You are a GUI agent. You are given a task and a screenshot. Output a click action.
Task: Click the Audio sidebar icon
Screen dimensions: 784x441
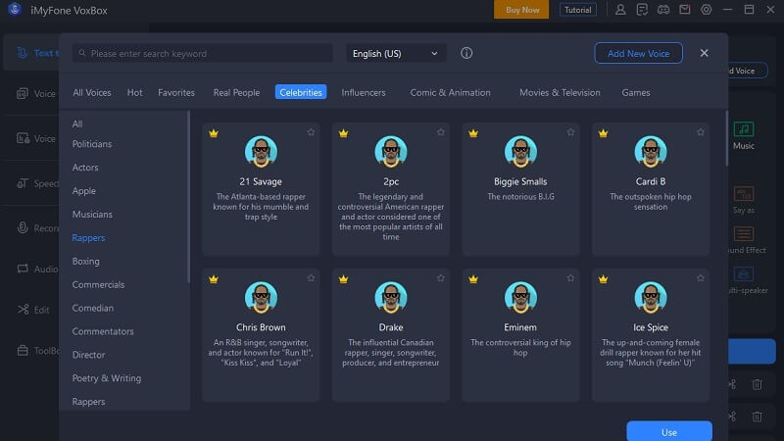23,269
